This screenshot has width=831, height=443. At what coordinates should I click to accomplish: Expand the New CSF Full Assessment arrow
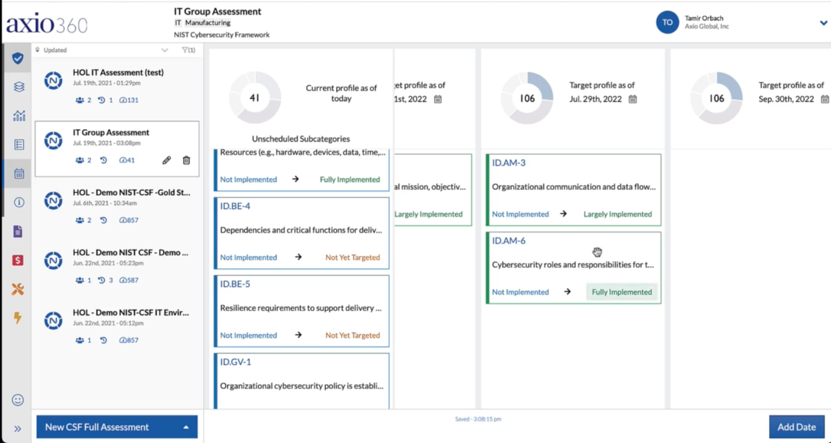click(x=186, y=427)
